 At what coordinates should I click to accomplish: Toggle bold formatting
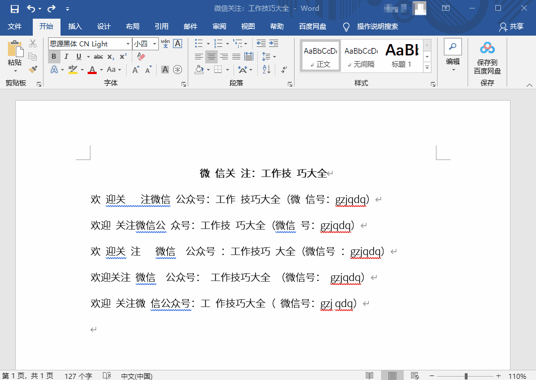tap(54, 57)
